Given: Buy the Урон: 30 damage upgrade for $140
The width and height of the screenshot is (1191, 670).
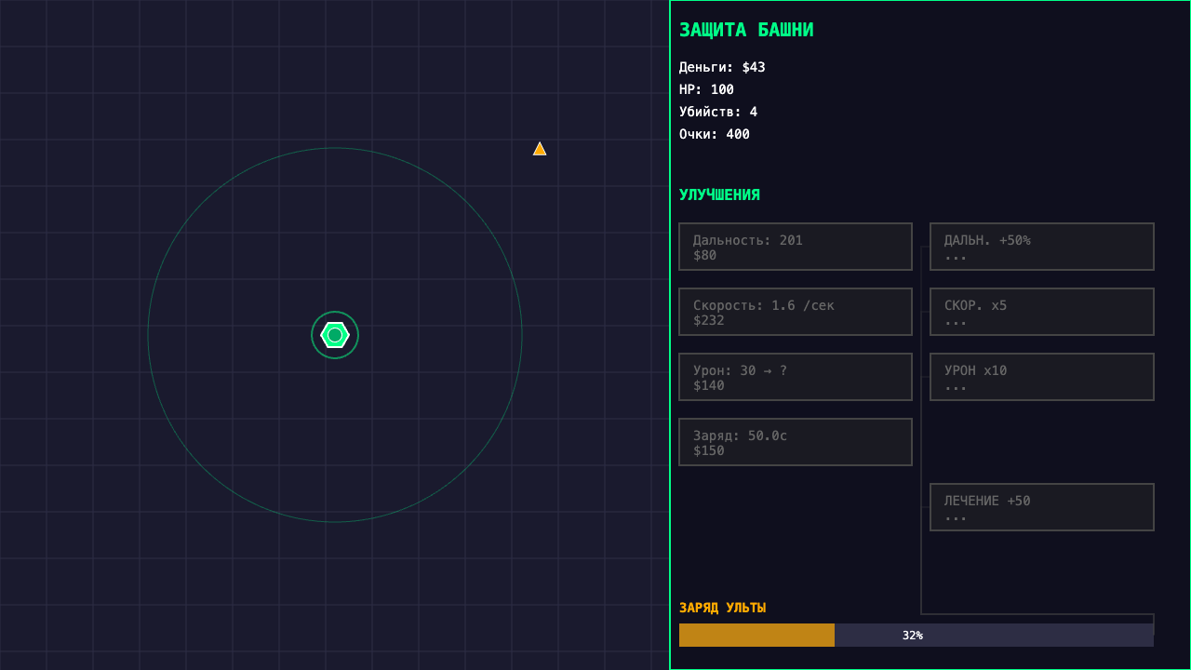Looking at the screenshot, I should click(796, 377).
